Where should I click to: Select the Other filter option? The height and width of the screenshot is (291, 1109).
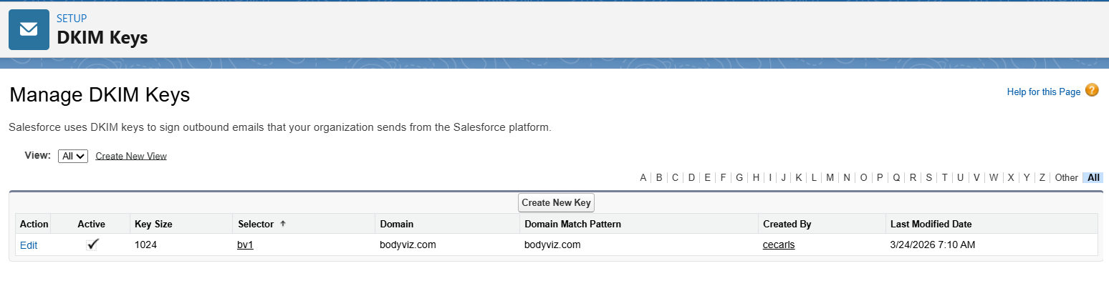click(1066, 177)
